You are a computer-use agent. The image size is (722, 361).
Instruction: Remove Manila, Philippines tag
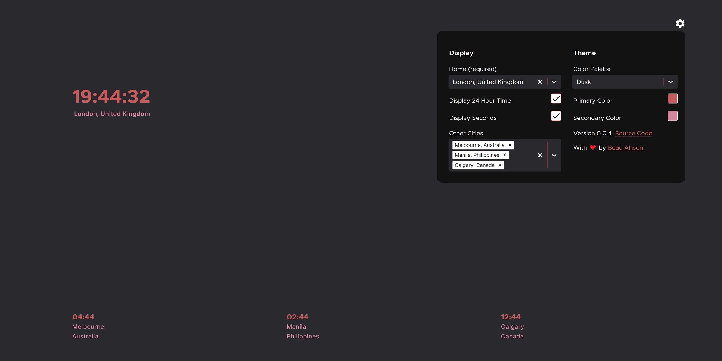[x=504, y=155]
